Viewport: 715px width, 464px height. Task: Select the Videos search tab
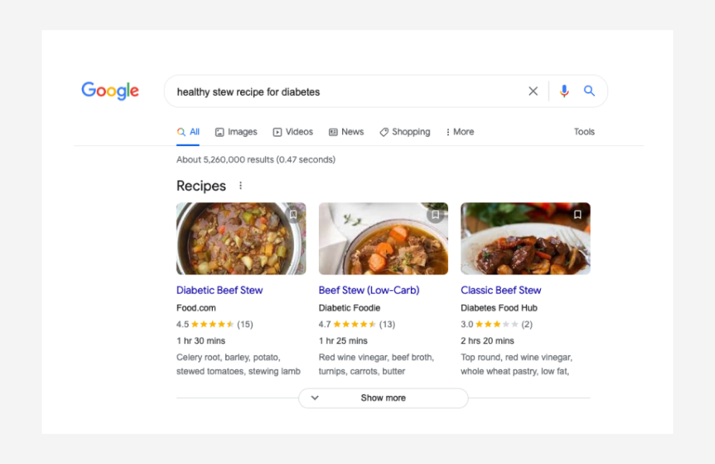click(292, 131)
